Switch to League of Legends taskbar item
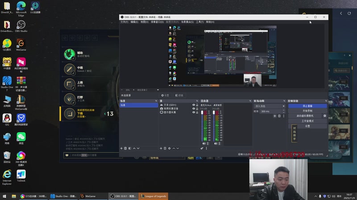357x200 pixels. tap(153, 196)
